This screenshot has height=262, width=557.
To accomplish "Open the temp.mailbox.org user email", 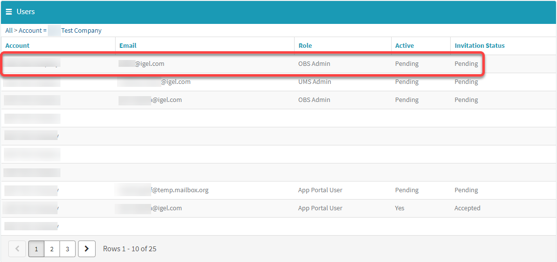I will 179,190.
